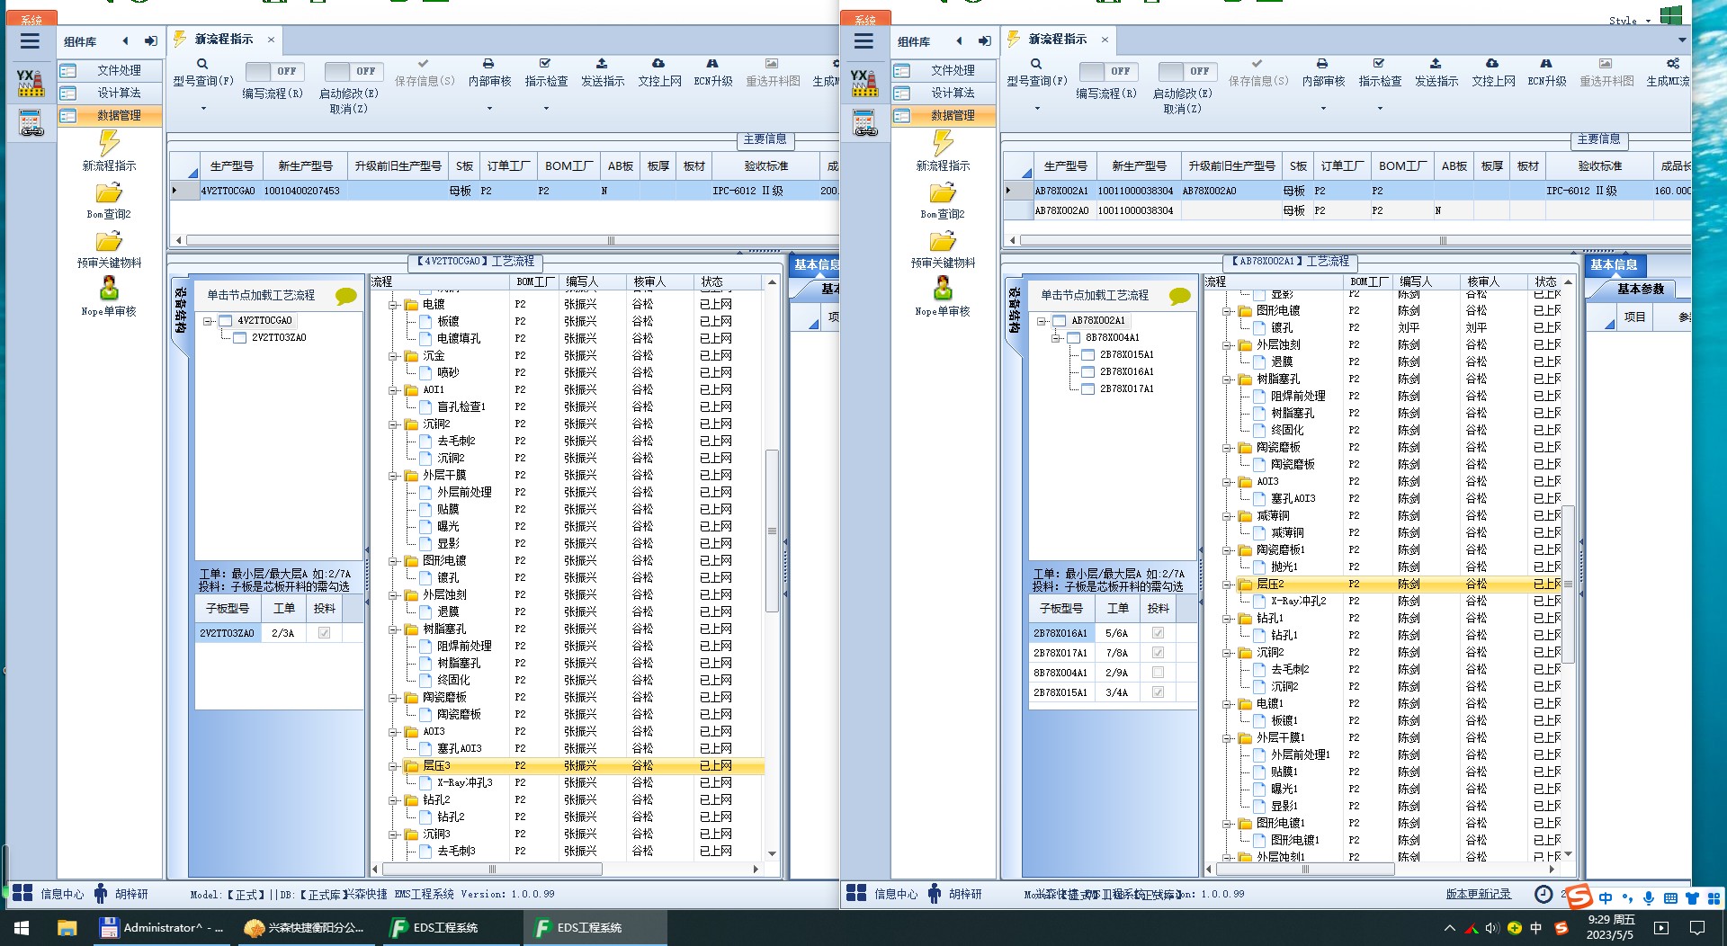Click 型号查询(F) search icon in left window
The width and height of the screenshot is (1727, 946).
[x=202, y=64]
